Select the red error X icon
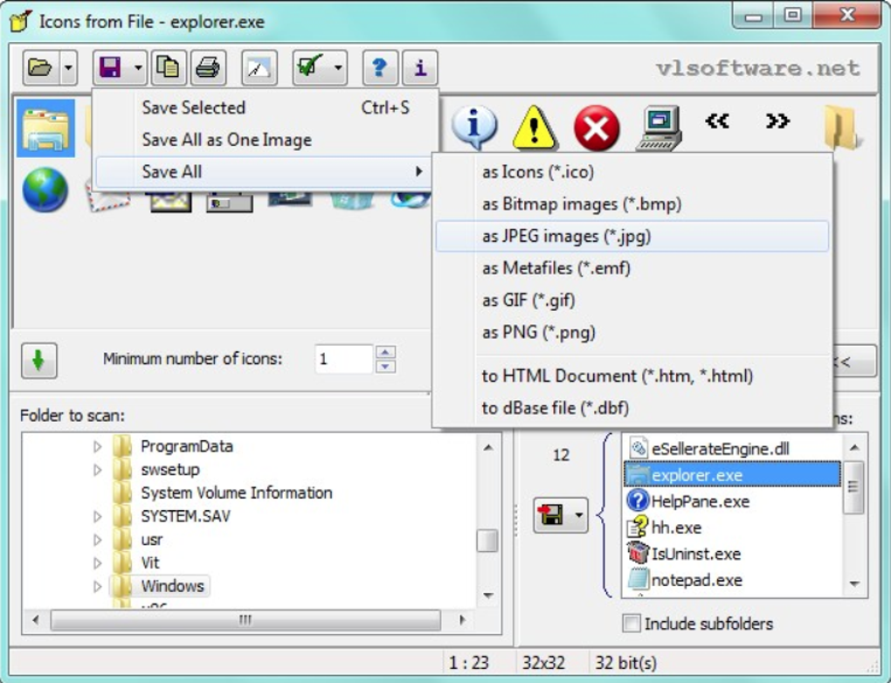Viewport: 891px width, 683px height. click(596, 128)
